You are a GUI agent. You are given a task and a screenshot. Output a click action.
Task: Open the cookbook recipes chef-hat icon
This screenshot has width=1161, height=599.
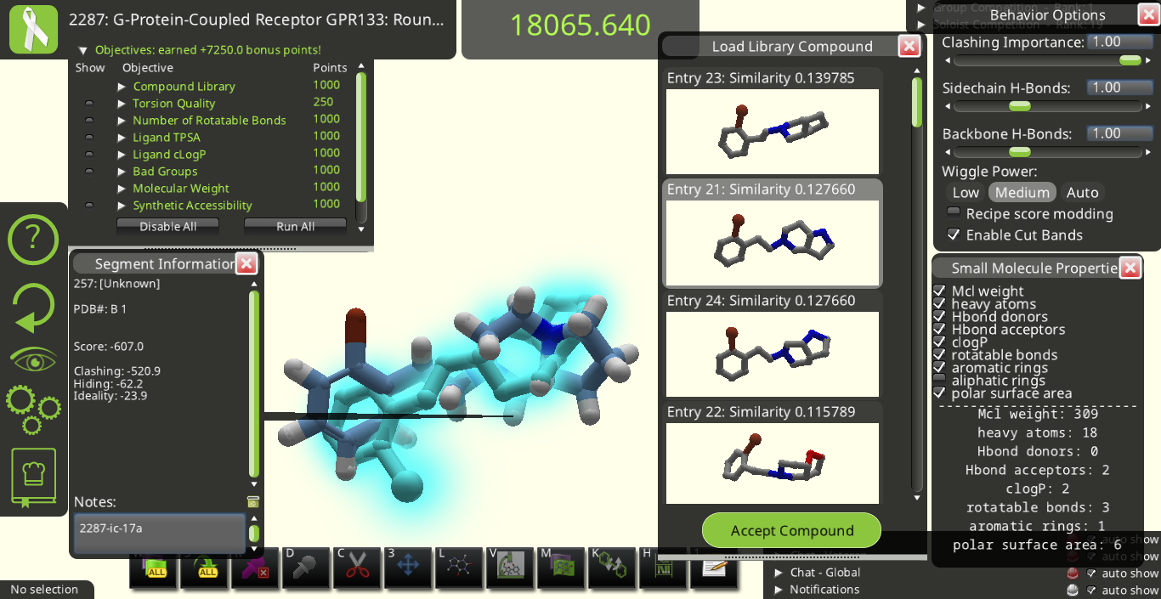coord(33,478)
